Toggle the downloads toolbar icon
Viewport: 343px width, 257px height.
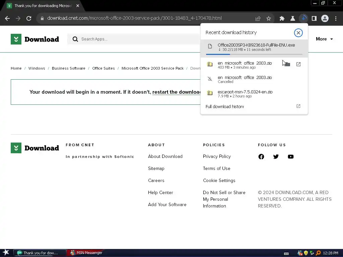[303, 19]
